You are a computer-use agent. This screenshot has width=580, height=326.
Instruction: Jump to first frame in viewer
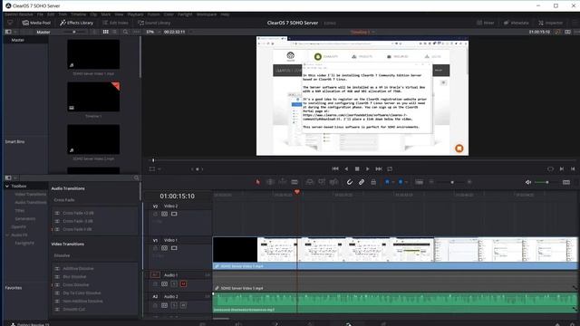[x=335, y=168]
